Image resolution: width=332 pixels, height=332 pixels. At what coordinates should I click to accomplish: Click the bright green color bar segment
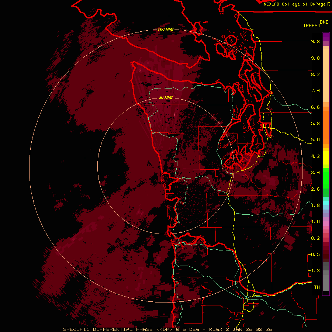click(326, 179)
